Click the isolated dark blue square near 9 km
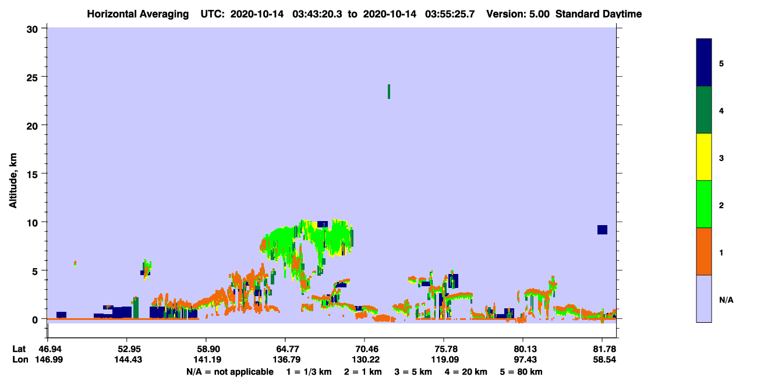The height and width of the screenshot is (388, 757). point(602,230)
